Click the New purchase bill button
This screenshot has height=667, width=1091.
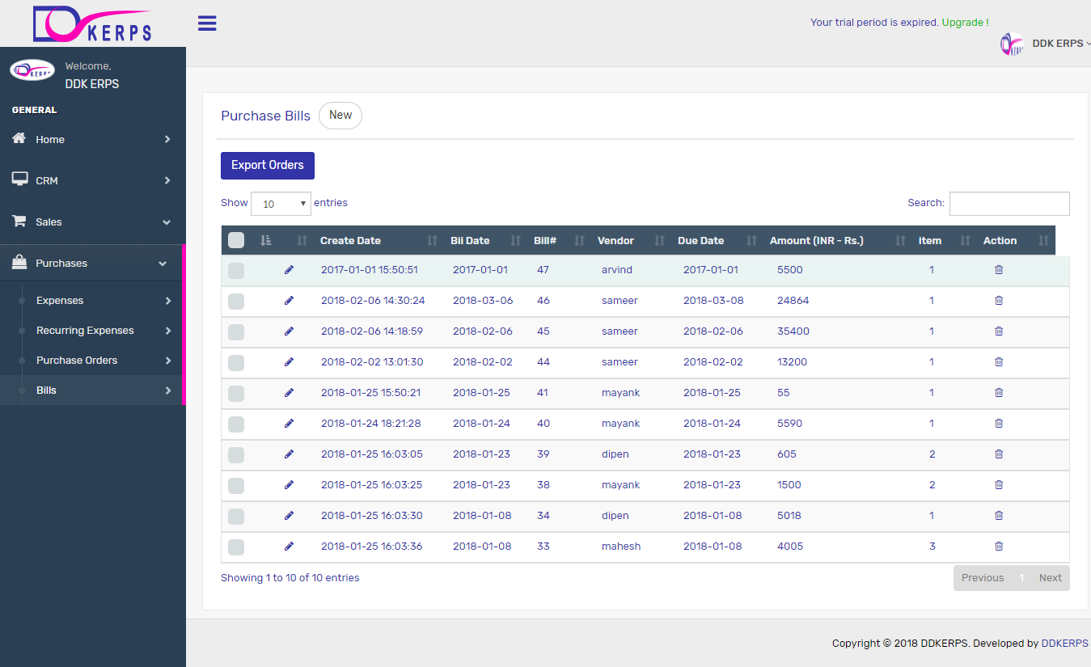340,116
